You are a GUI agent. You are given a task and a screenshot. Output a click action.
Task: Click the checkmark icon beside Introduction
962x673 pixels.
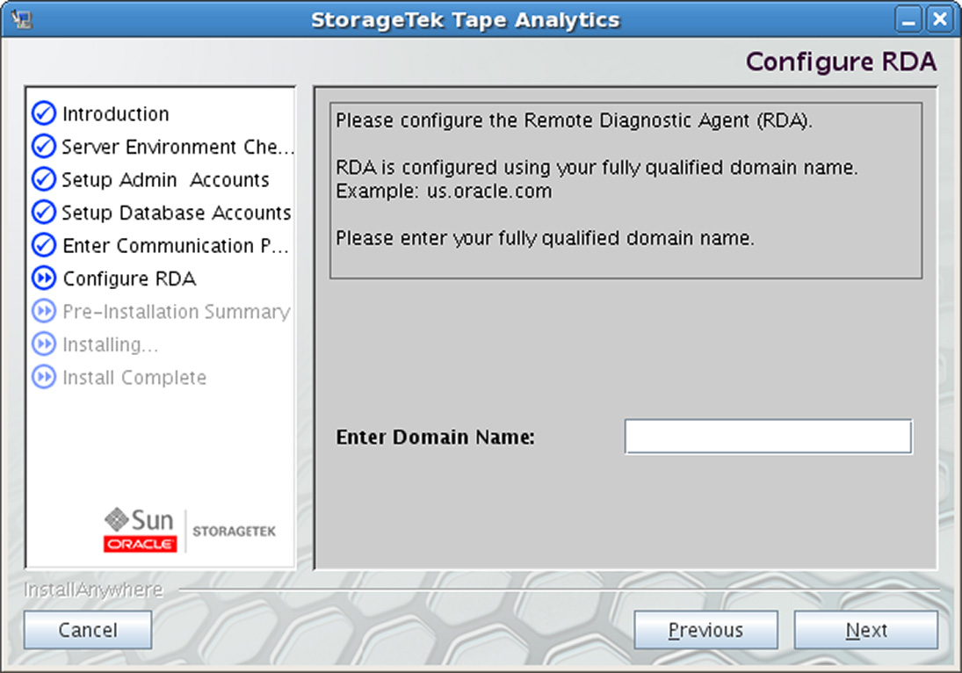[44, 113]
